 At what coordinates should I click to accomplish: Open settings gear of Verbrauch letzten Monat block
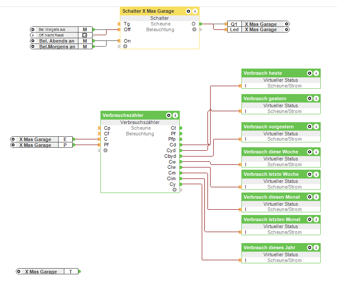(x=310, y=219)
